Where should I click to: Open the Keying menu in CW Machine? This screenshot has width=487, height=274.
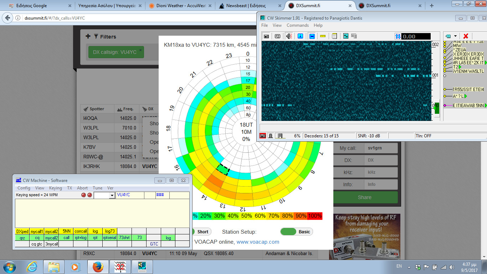pos(55,188)
